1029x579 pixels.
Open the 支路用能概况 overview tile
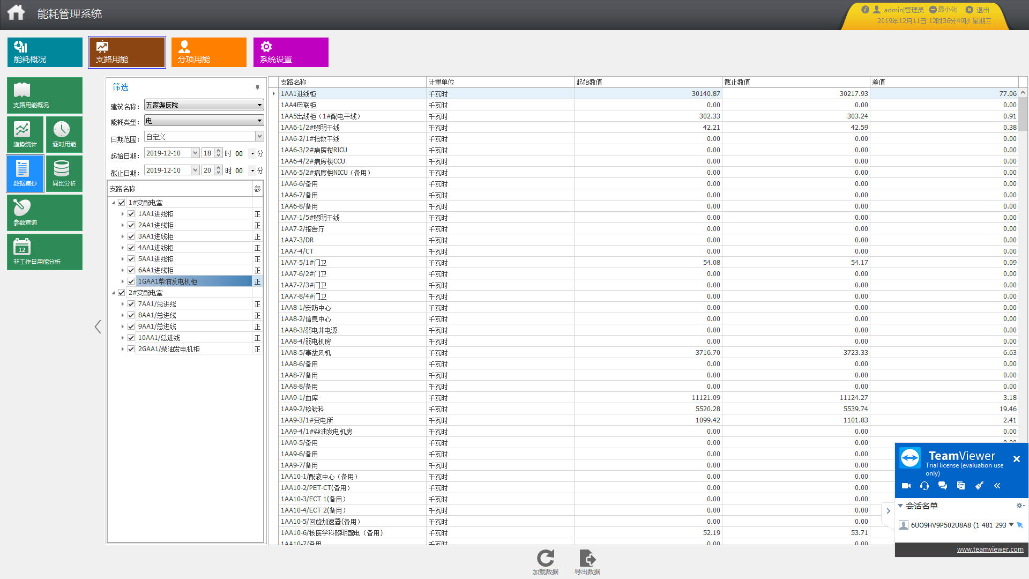(44, 95)
